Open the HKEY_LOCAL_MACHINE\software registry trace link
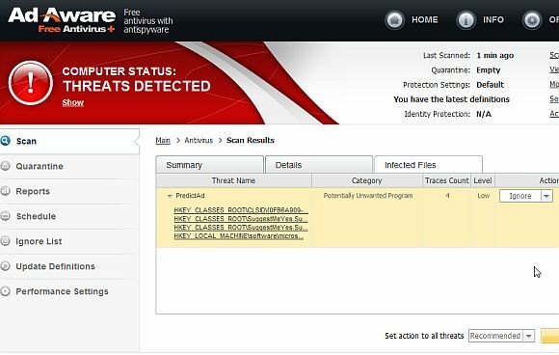Viewport: 559px width, 355px height. coord(239,236)
